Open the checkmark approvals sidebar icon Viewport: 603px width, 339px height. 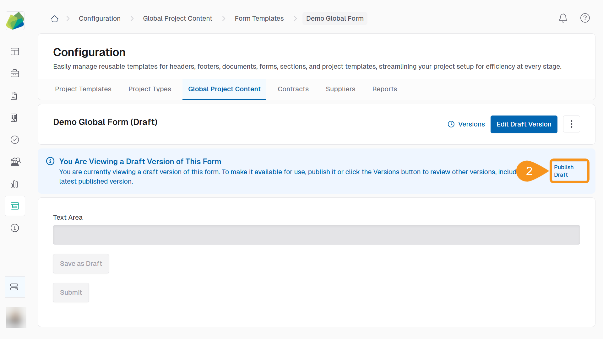tap(15, 140)
